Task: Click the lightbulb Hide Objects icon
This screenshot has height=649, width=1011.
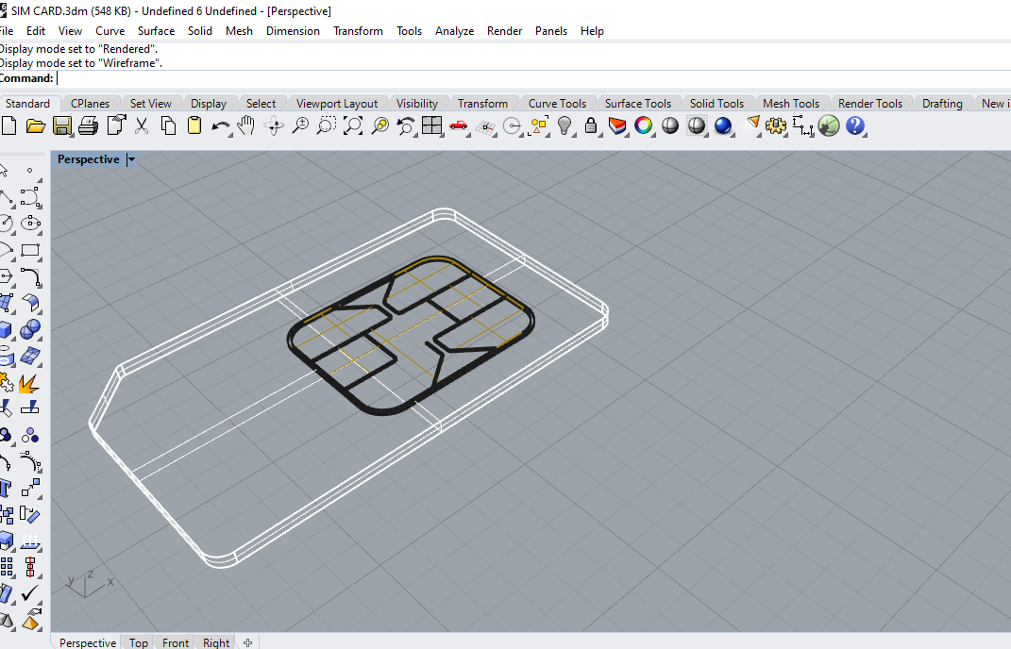Action: (x=564, y=125)
